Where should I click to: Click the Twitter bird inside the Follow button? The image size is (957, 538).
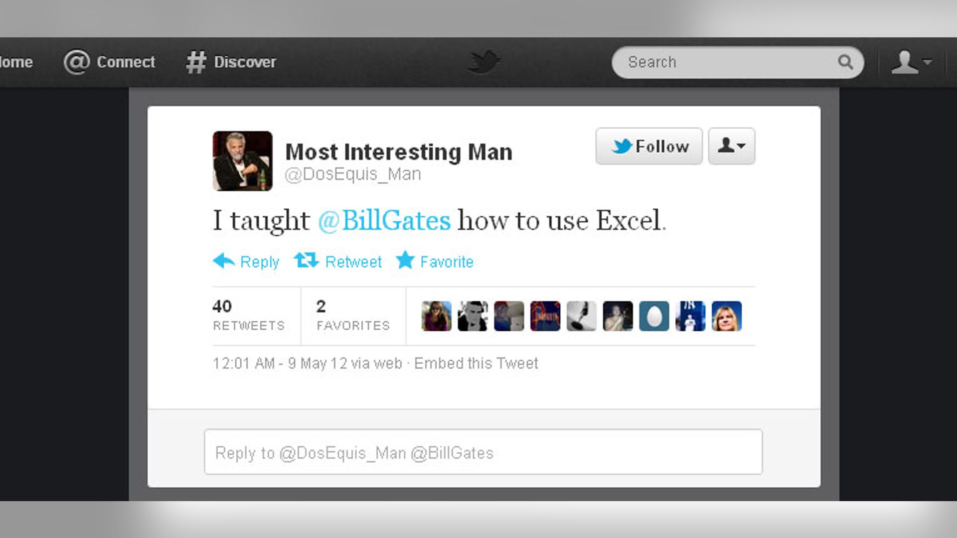(x=622, y=145)
